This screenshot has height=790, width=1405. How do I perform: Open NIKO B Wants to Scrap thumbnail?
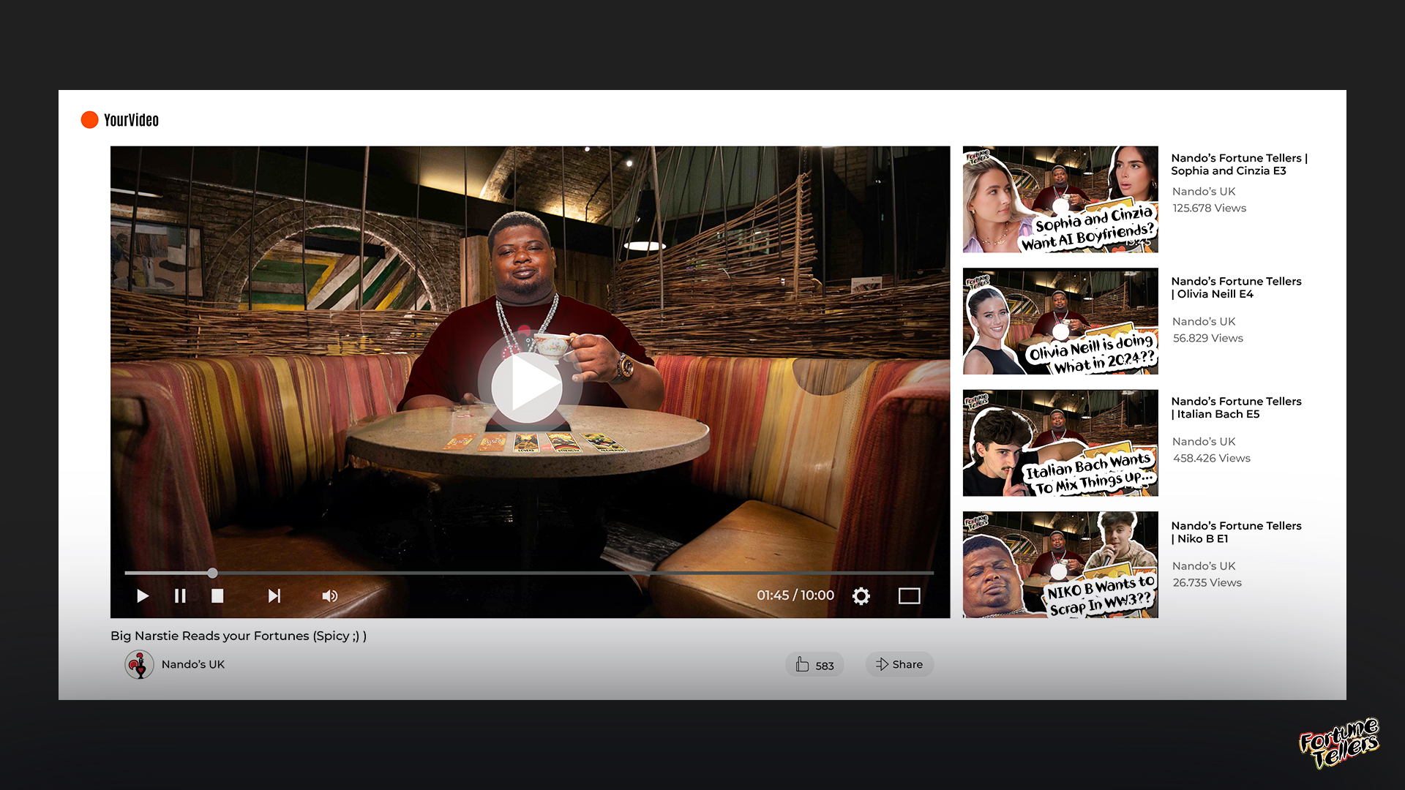click(x=1060, y=565)
